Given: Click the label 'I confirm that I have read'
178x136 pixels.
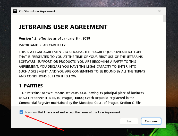Looking at the screenshot, I should click(72, 112).
